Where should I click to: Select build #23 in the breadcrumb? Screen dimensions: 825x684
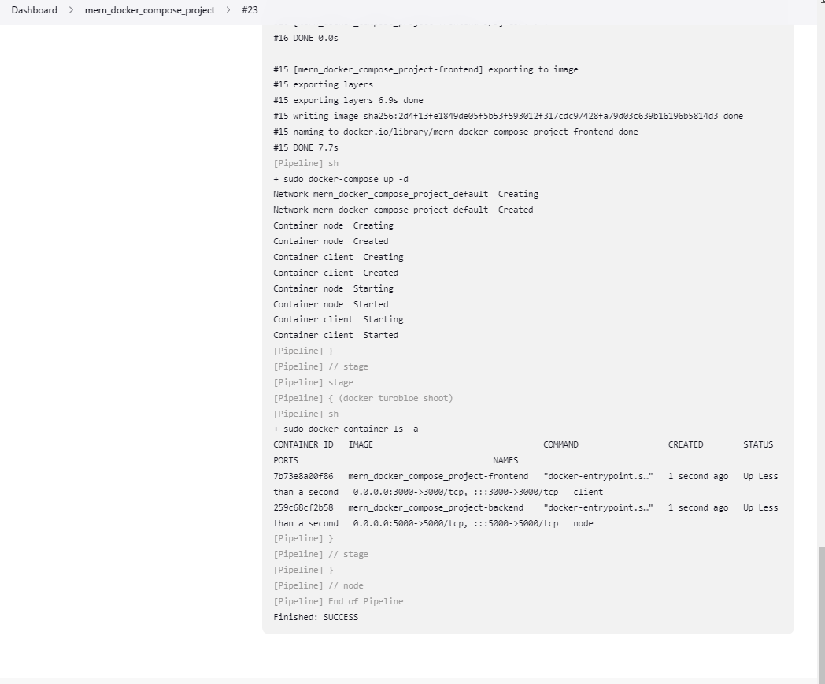[x=249, y=10]
